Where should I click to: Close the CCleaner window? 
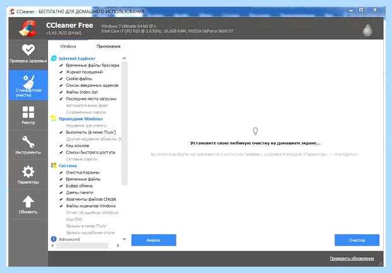click(x=375, y=10)
